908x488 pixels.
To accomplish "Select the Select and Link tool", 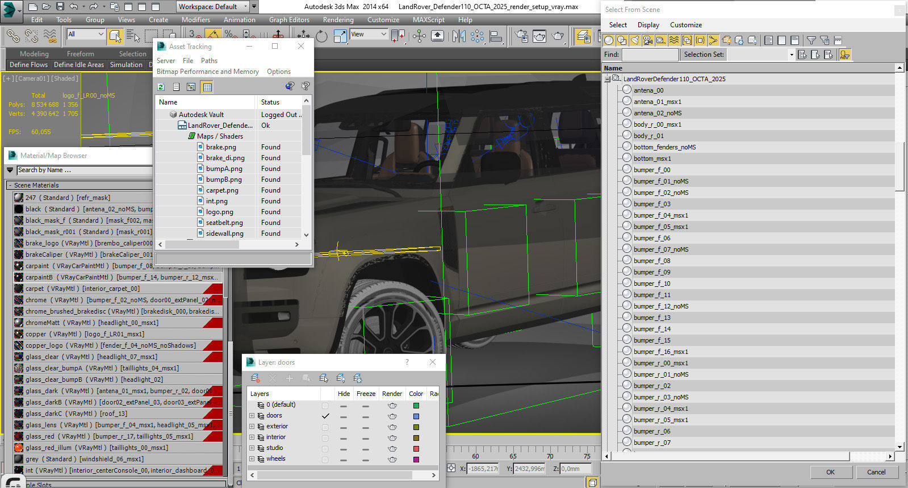I will (12, 36).
